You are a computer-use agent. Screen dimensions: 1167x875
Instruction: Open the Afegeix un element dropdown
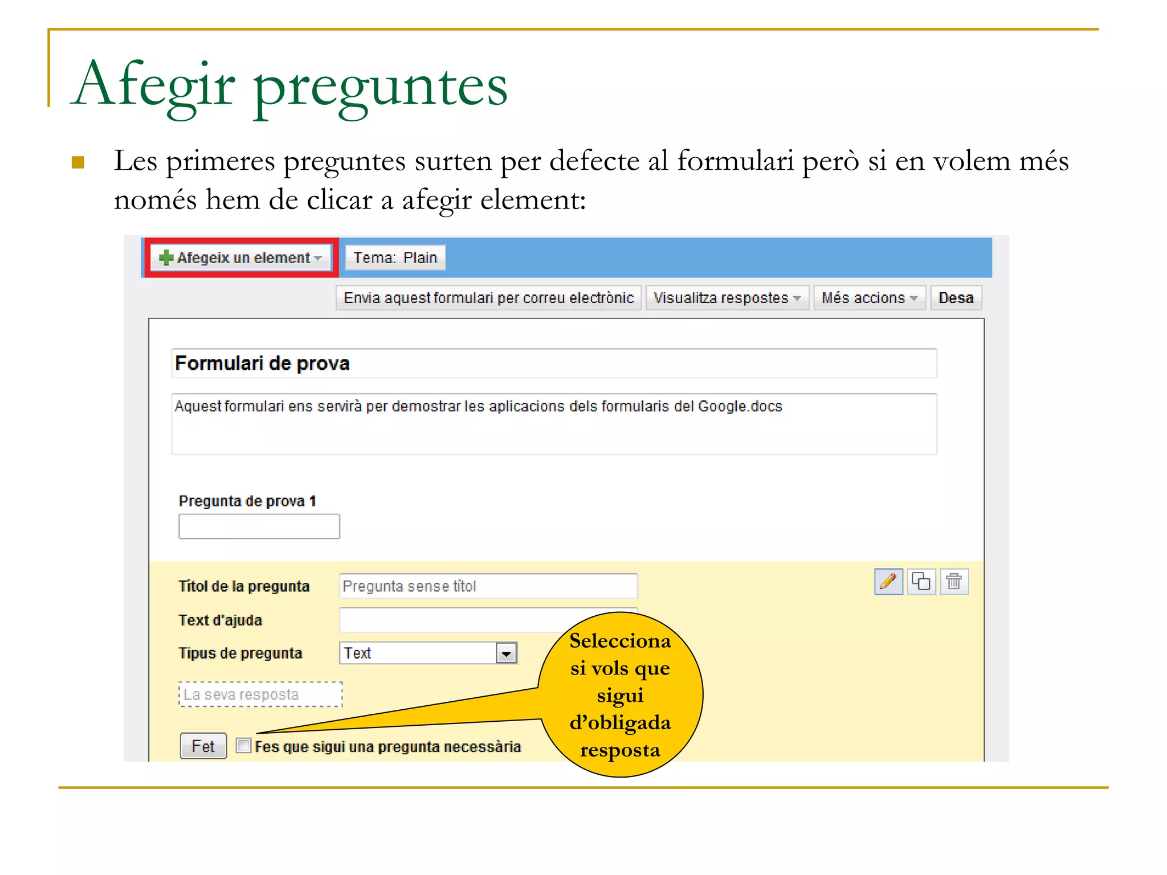241,257
